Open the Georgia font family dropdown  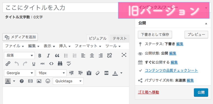(19, 73)
